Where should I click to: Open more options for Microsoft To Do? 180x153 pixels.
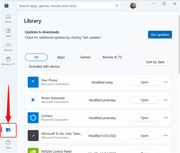pyautogui.click(x=166, y=136)
